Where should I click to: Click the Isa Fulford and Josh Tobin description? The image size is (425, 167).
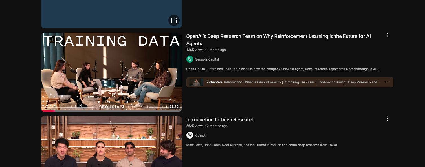coord(283,69)
